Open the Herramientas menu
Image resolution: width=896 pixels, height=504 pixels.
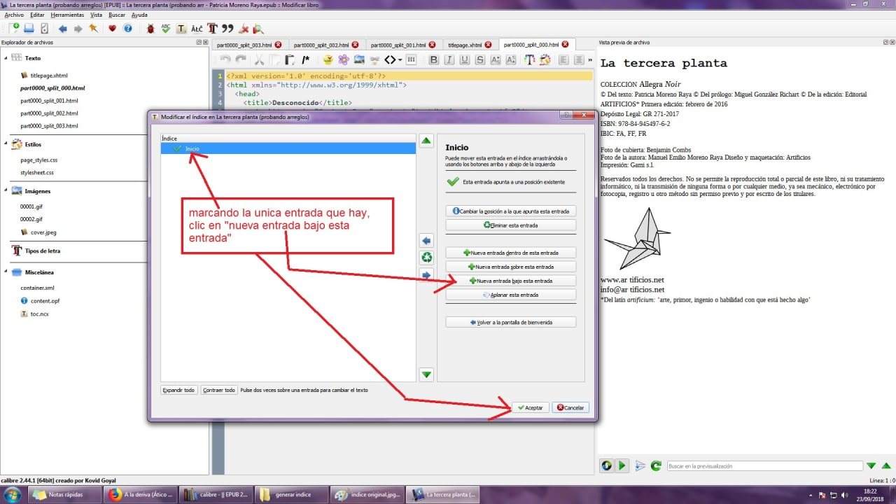68,15
